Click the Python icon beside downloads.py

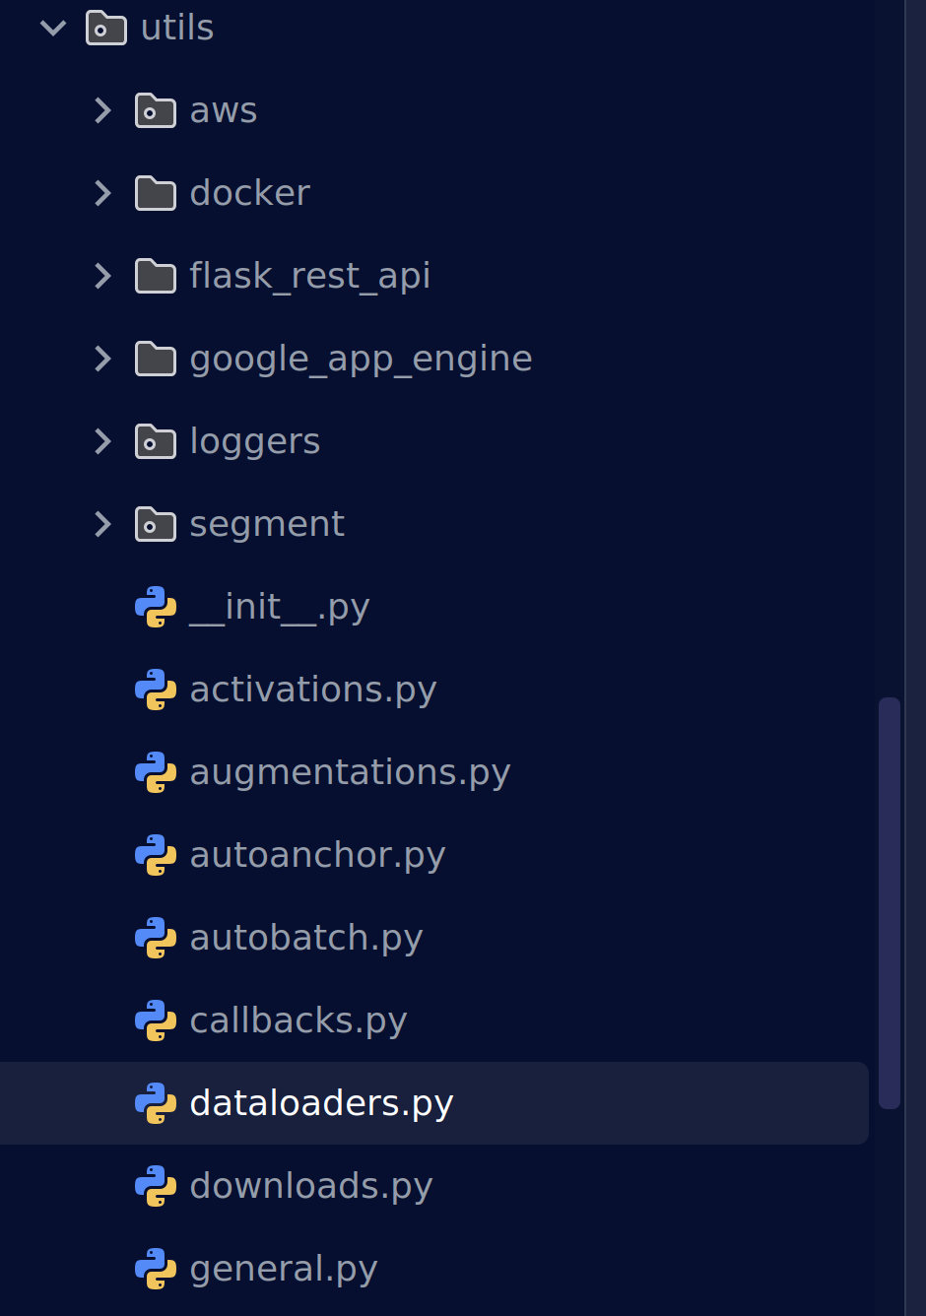coord(156,1186)
